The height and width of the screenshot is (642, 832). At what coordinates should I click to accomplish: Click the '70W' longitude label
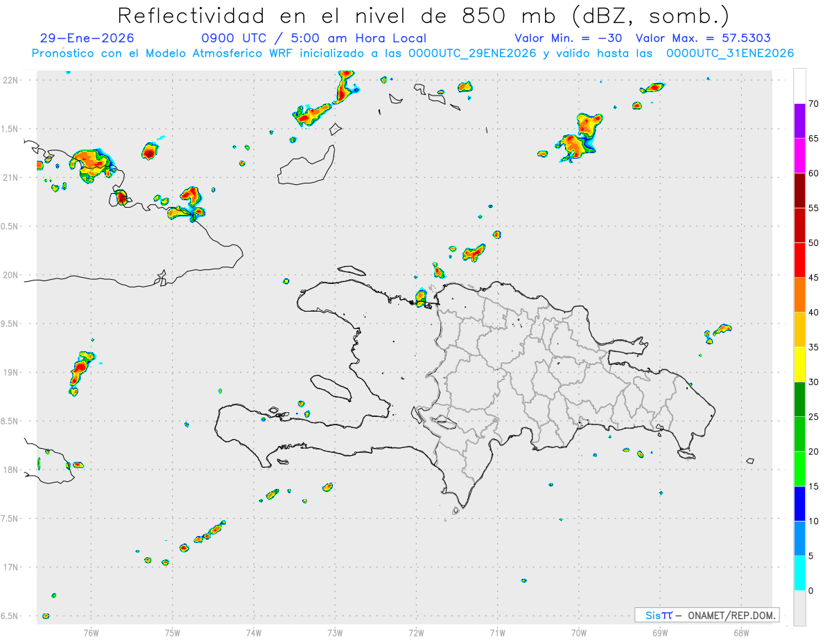coord(579,632)
